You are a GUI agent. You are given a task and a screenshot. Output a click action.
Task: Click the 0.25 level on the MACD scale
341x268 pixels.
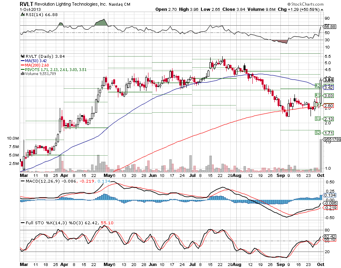point(329,191)
